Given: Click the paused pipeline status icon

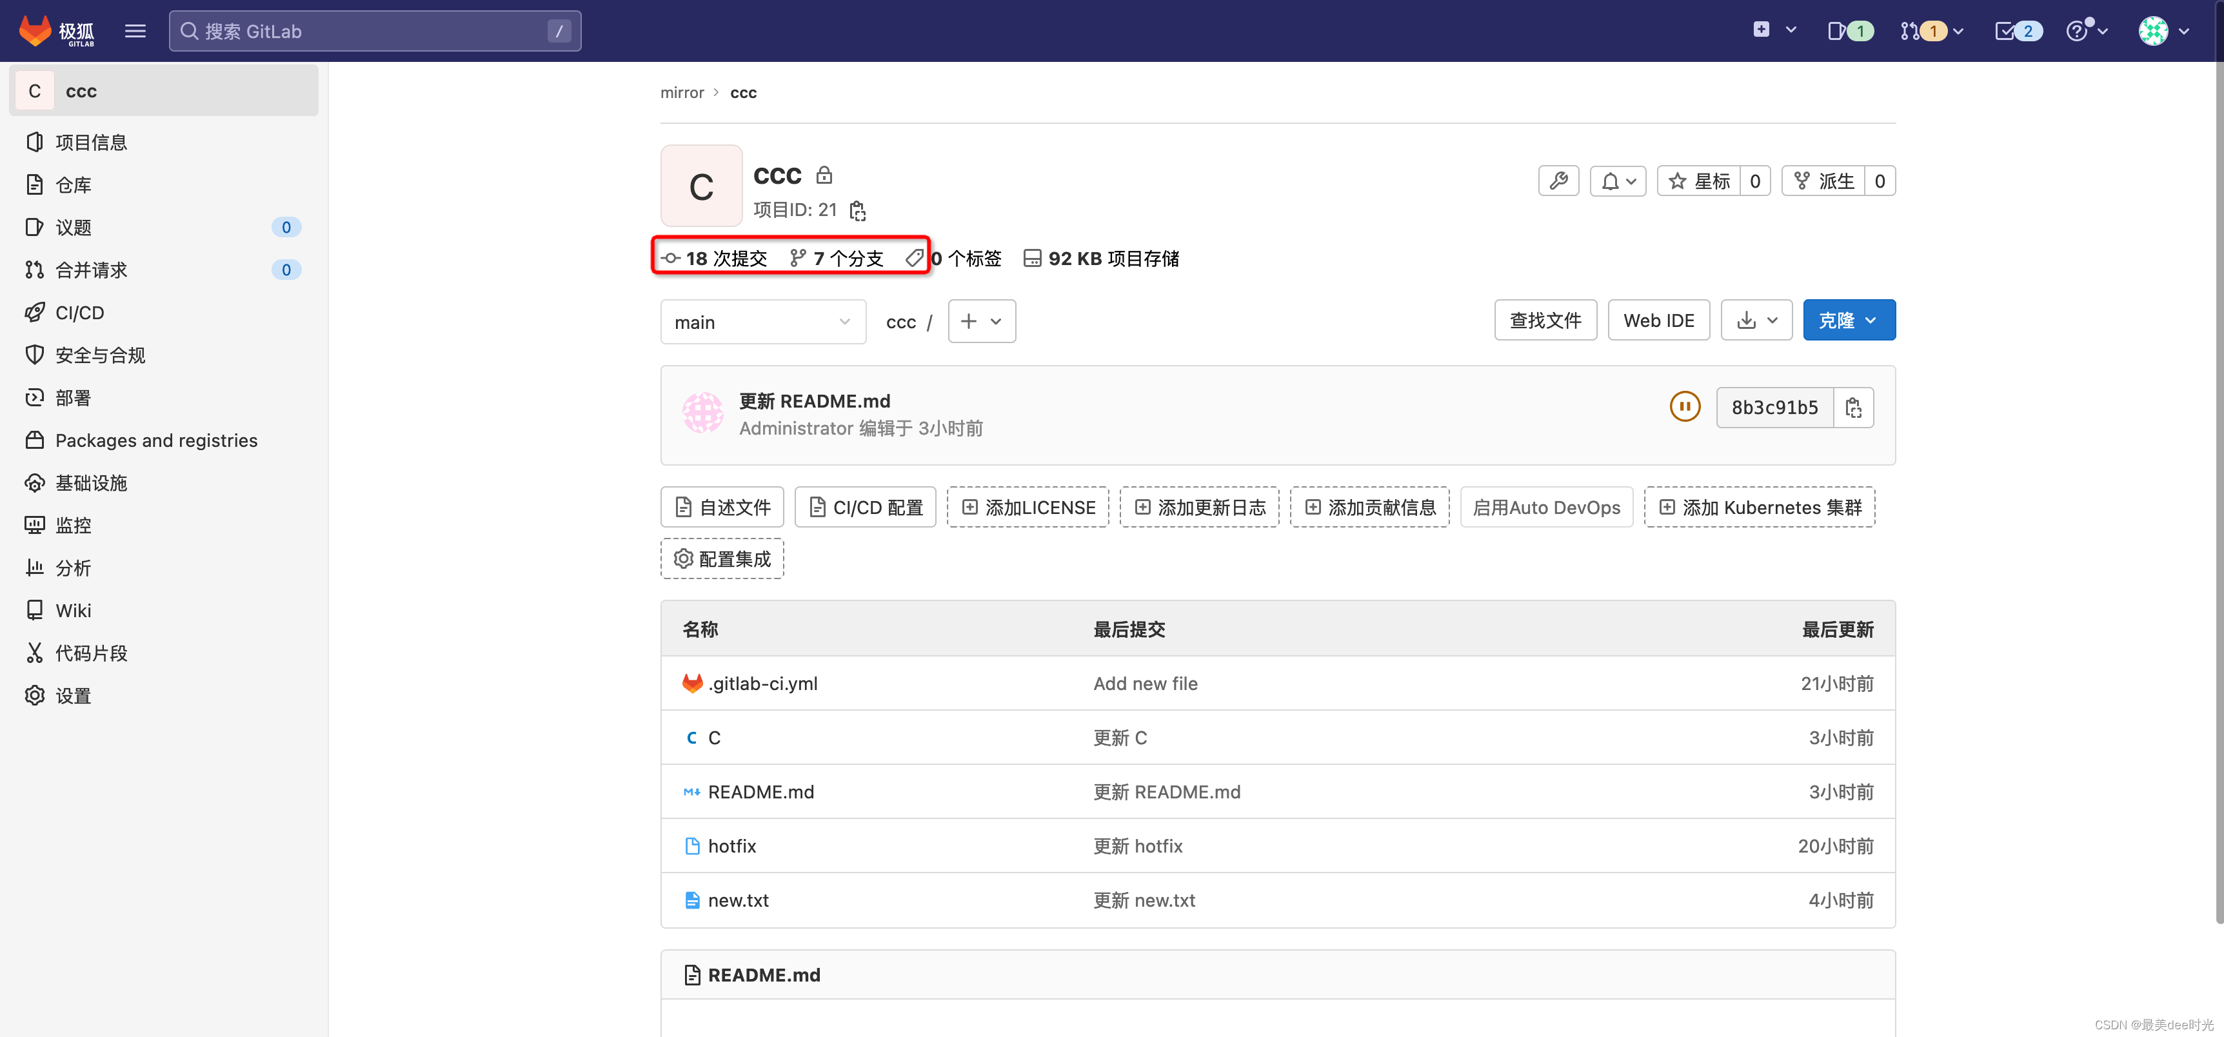Looking at the screenshot, I should [x=1684, y=407].
